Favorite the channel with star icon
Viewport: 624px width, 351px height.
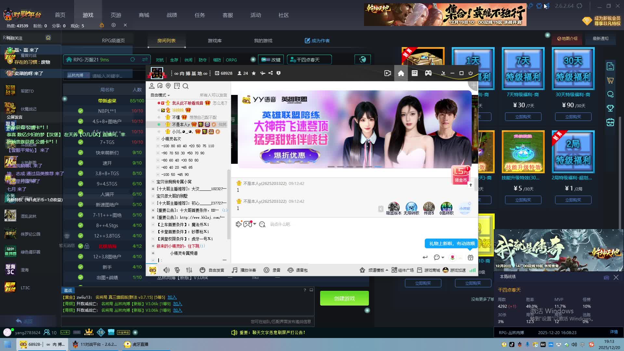[x=254, y=73]
